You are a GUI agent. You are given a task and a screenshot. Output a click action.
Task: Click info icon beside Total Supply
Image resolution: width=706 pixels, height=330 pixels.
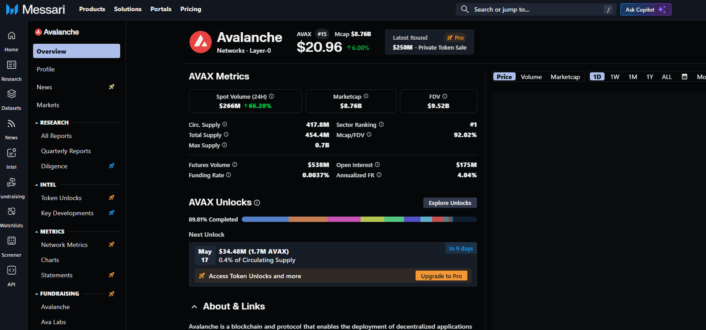point(226,135)
